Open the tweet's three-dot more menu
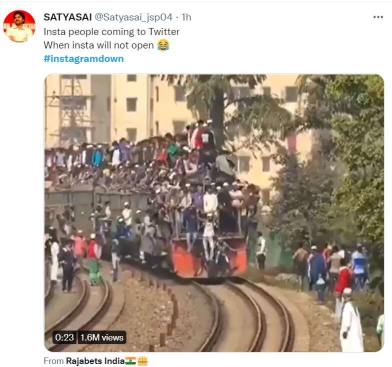 (378, 17)
